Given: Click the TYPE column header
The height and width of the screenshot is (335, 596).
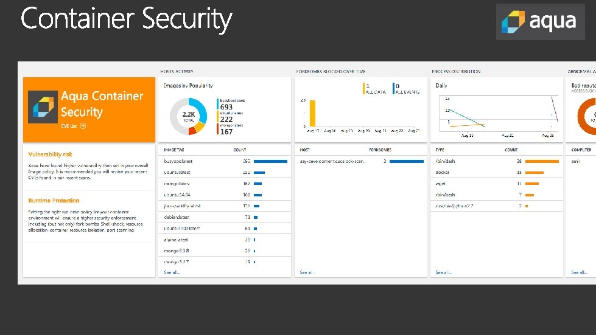Looking at the screenshot, I should pos(440,150).
